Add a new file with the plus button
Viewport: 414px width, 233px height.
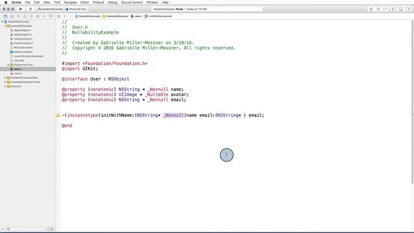pos(3,229)
